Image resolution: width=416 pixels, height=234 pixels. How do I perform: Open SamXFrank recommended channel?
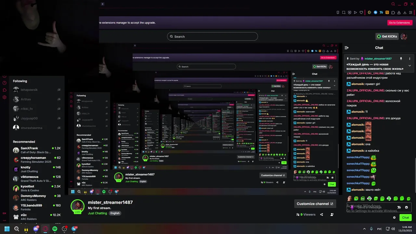37,150
